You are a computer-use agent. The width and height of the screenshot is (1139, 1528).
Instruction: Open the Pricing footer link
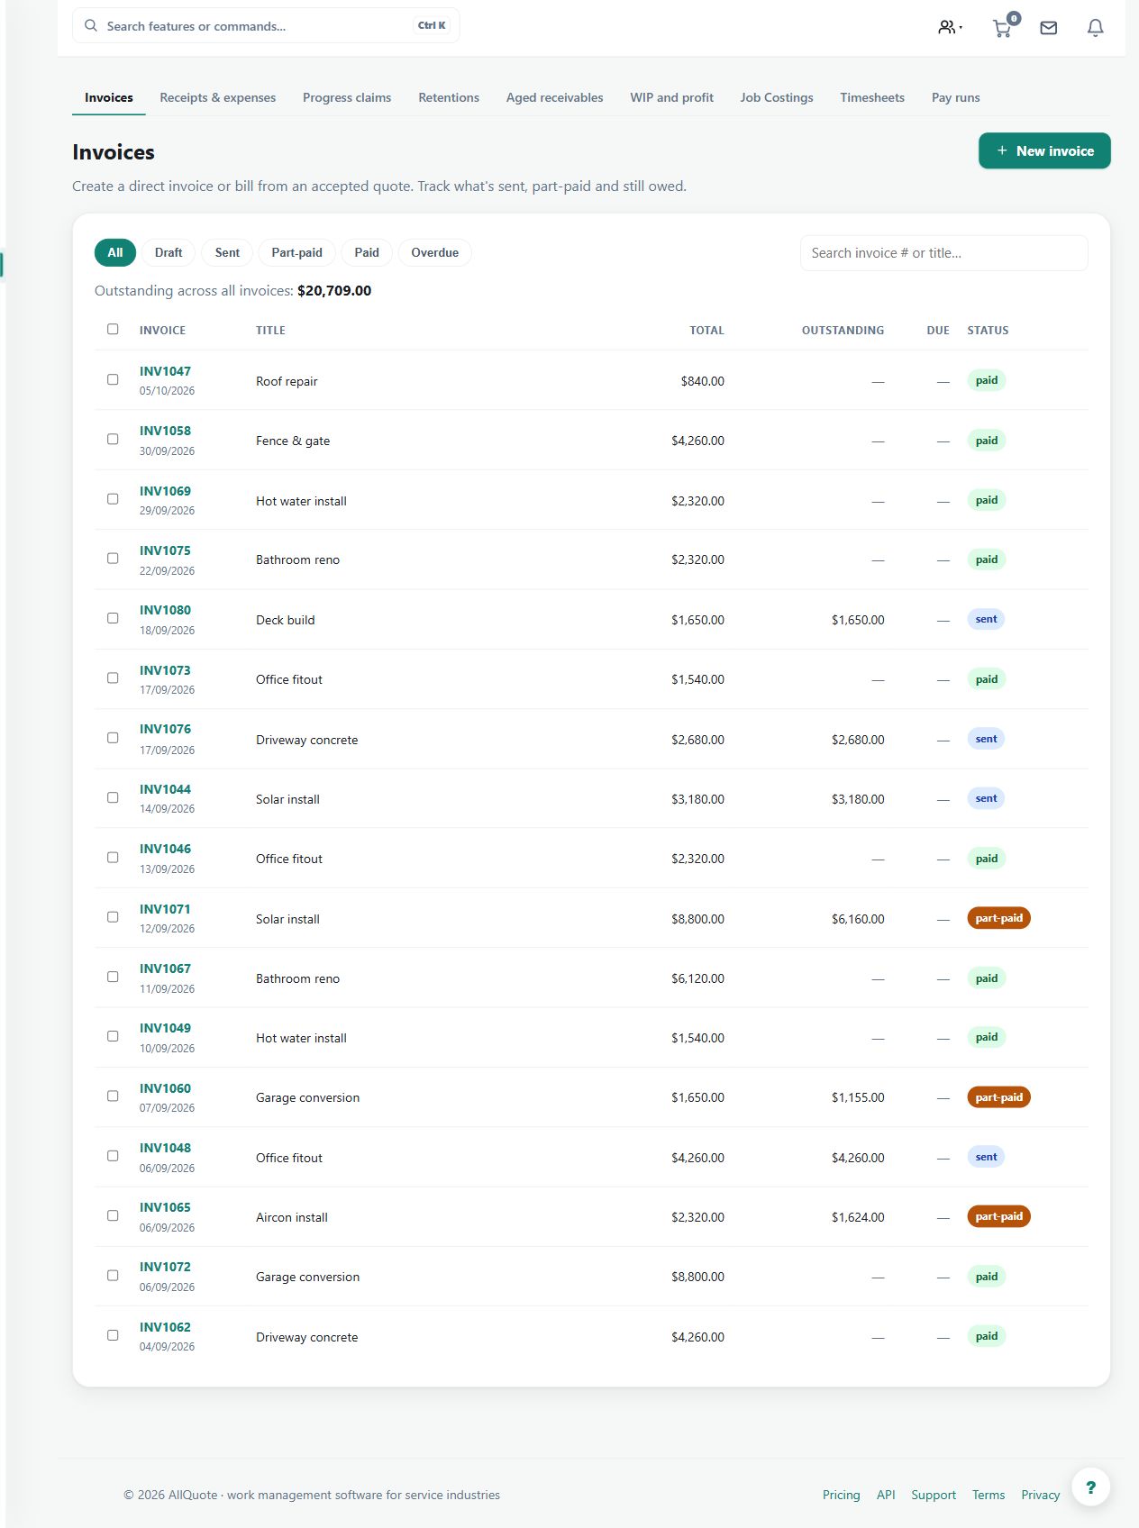pyautogui.click(x=841, y=1495)
